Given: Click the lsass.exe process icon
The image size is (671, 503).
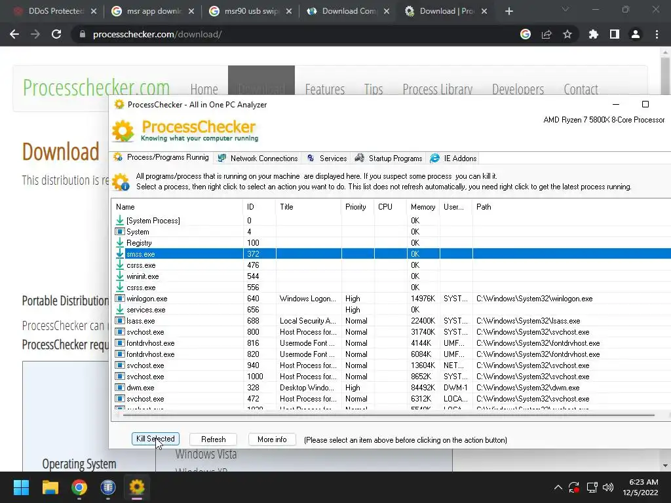Looking at the screenshot, I should point(120,320).
